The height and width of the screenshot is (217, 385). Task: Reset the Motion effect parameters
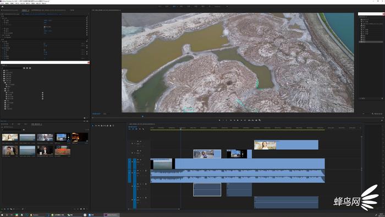pyautogui.click(x=87, y=18)
